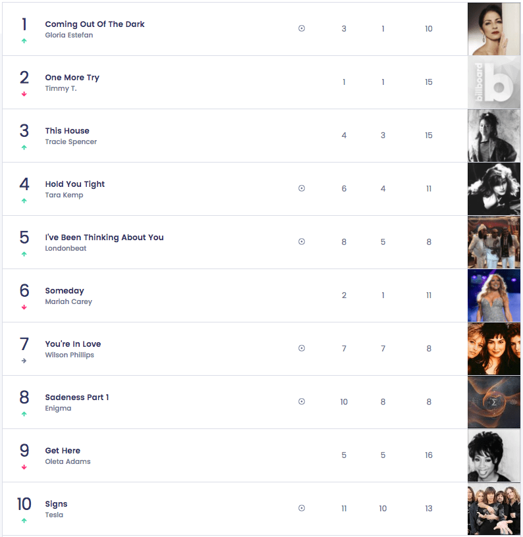Open artist name Enigma

pos(58,409)
